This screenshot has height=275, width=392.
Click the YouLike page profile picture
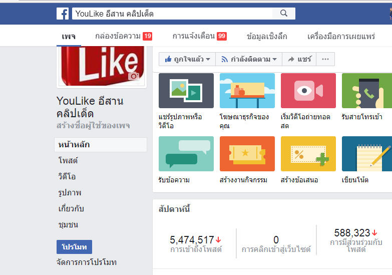click(102, 66)
